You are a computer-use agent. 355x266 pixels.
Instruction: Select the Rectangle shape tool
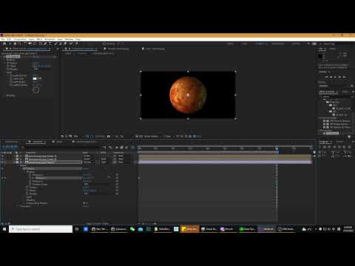(41, 44)
